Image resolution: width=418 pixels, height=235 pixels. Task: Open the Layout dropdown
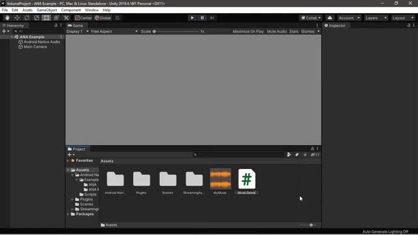403,18
